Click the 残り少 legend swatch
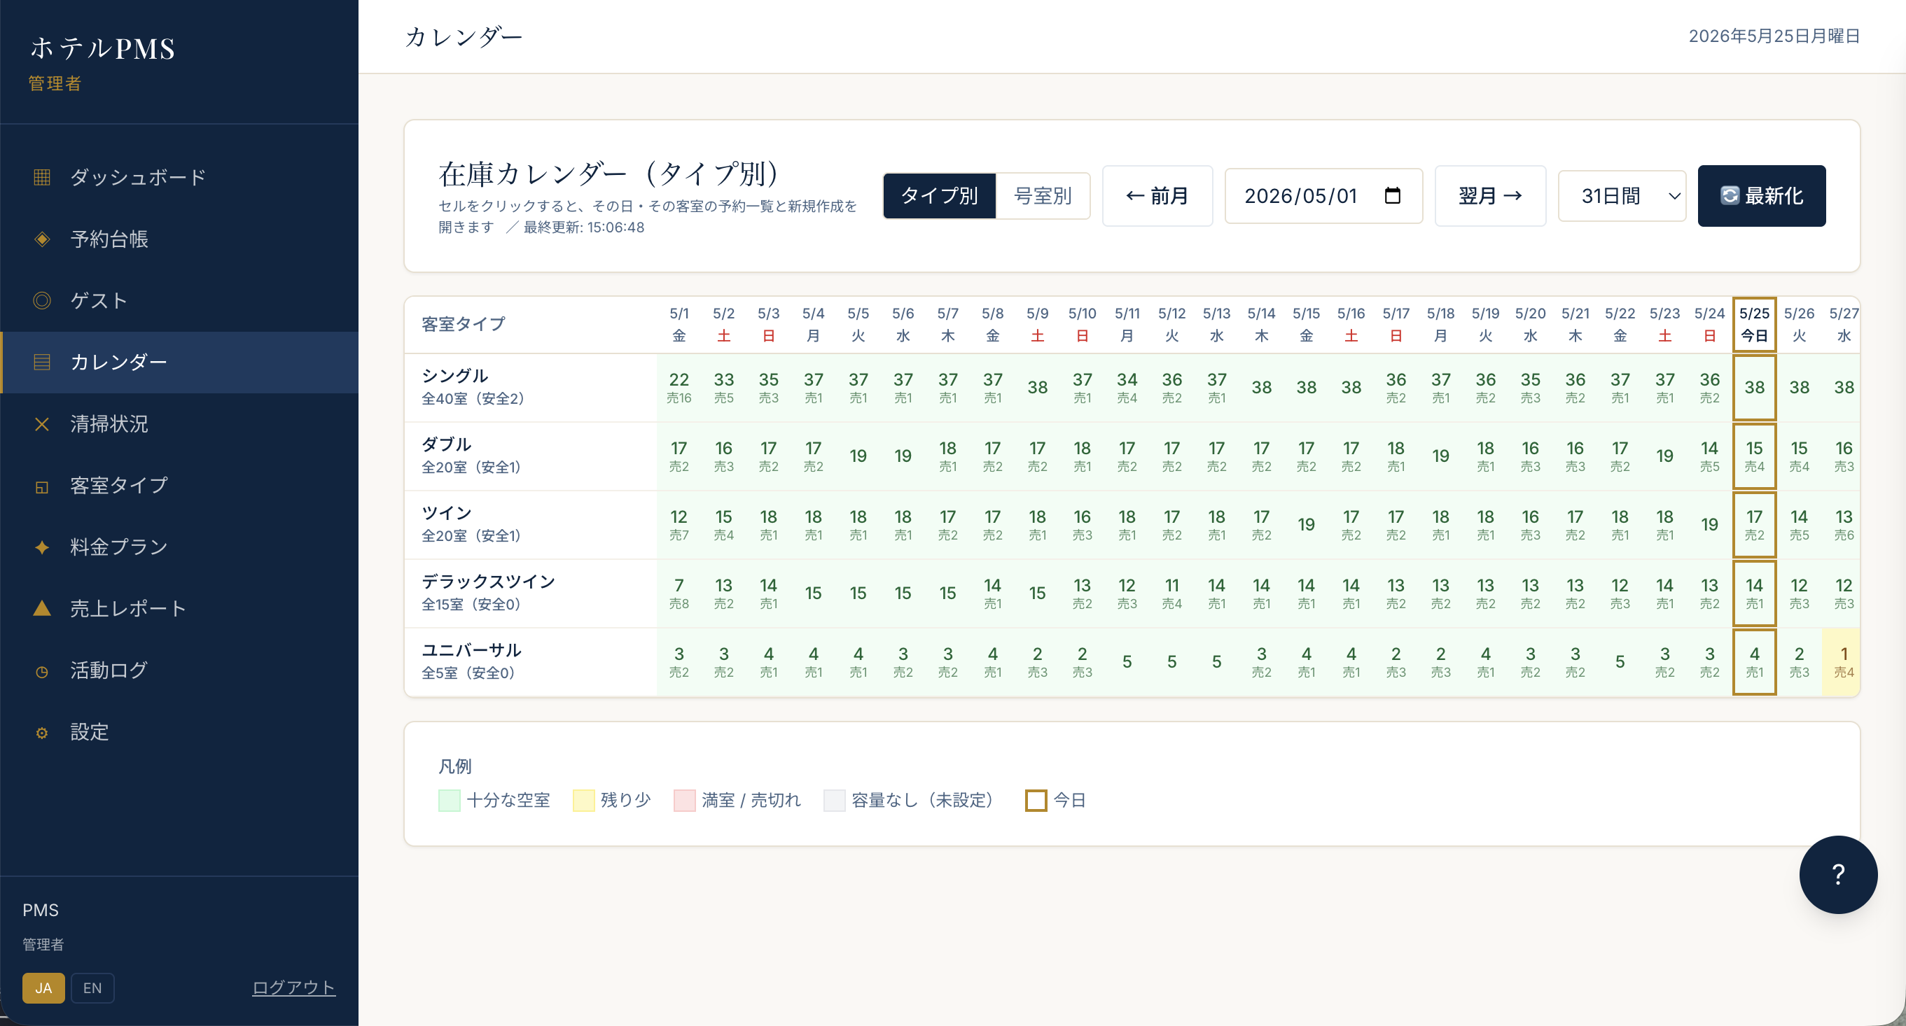Viewport: 1906px width, 1026px height. click(x=584, y=801)
